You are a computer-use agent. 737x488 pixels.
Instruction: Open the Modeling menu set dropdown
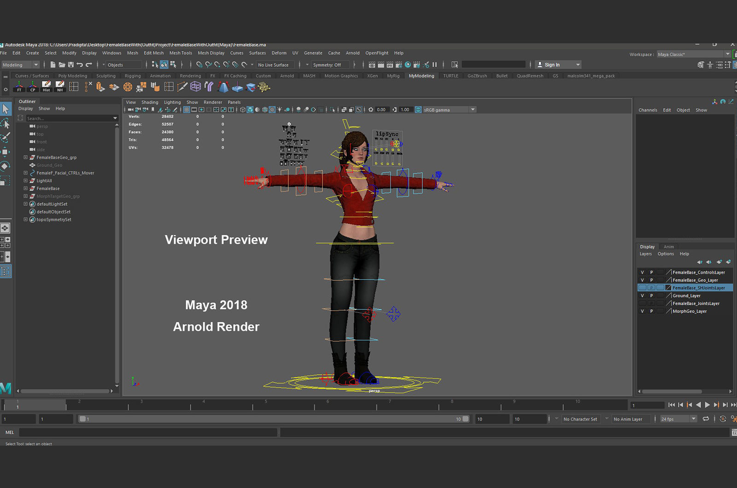tap(20, 65)
